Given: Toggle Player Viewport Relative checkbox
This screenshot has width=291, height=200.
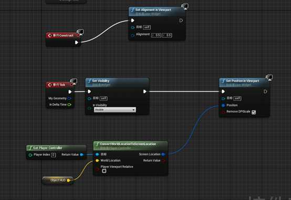Looking at the screenshot, I should [x=104, y=171].
